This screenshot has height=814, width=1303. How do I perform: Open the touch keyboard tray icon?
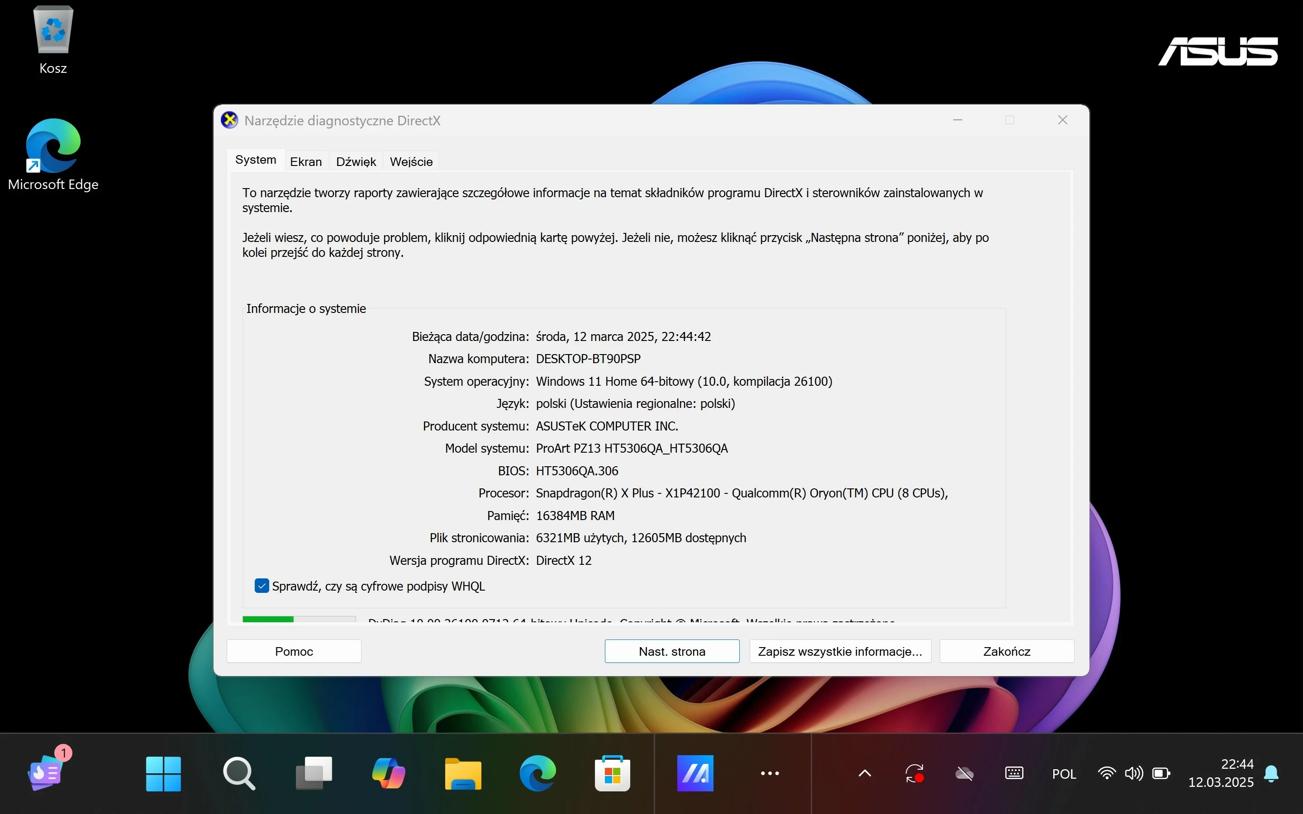[x=1014, y=774]
